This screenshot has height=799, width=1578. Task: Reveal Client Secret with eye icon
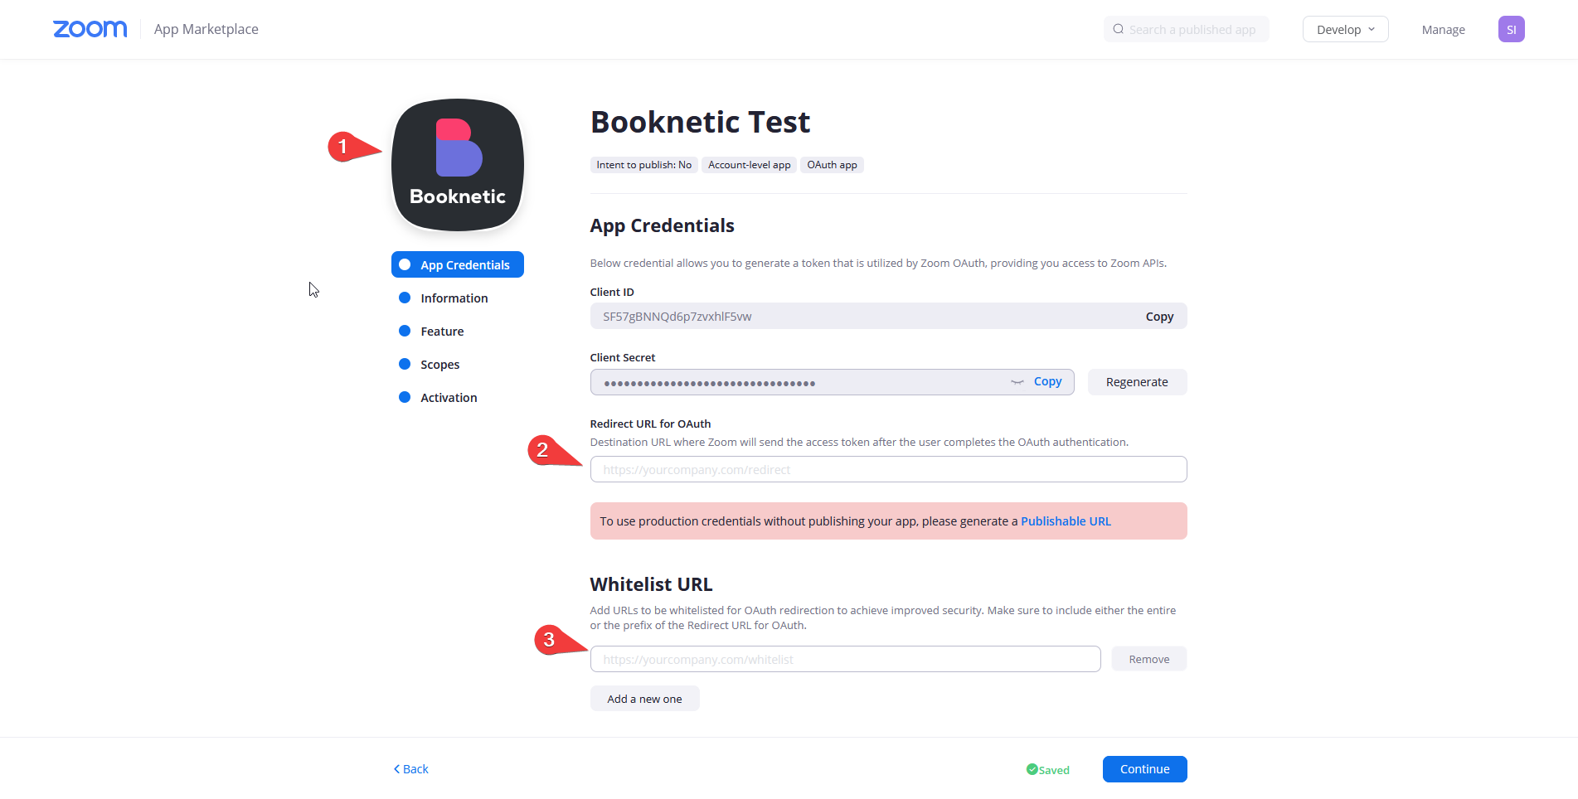(x=1017, y=382)
